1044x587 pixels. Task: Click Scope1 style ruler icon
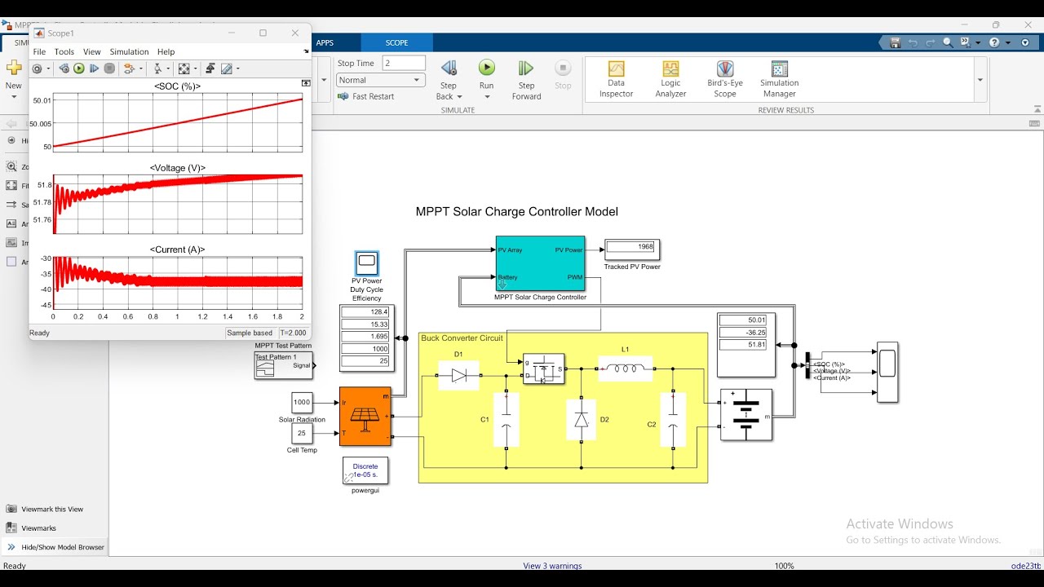click(226, 68)
